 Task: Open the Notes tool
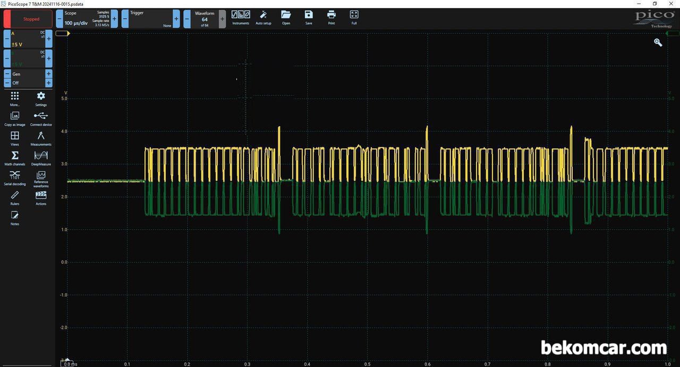[x=15, y=217]
